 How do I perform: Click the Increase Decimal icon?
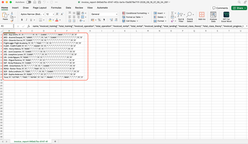(x=111, y=20)
